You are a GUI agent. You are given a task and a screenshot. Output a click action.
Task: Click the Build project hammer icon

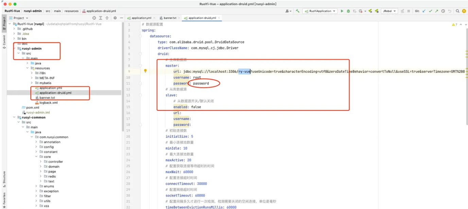coord(298,11)
